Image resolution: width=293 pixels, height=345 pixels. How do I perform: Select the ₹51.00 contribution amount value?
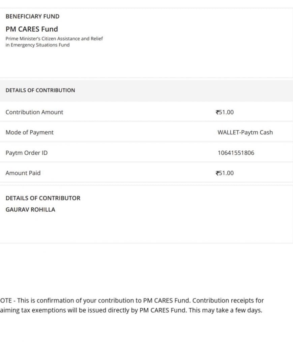pos(225,112)
